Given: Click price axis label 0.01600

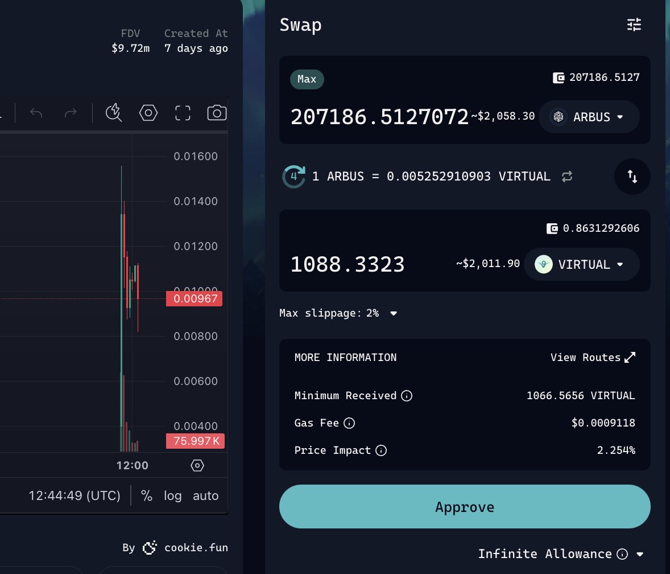Looking at the screenshot, I should [196, 156].
